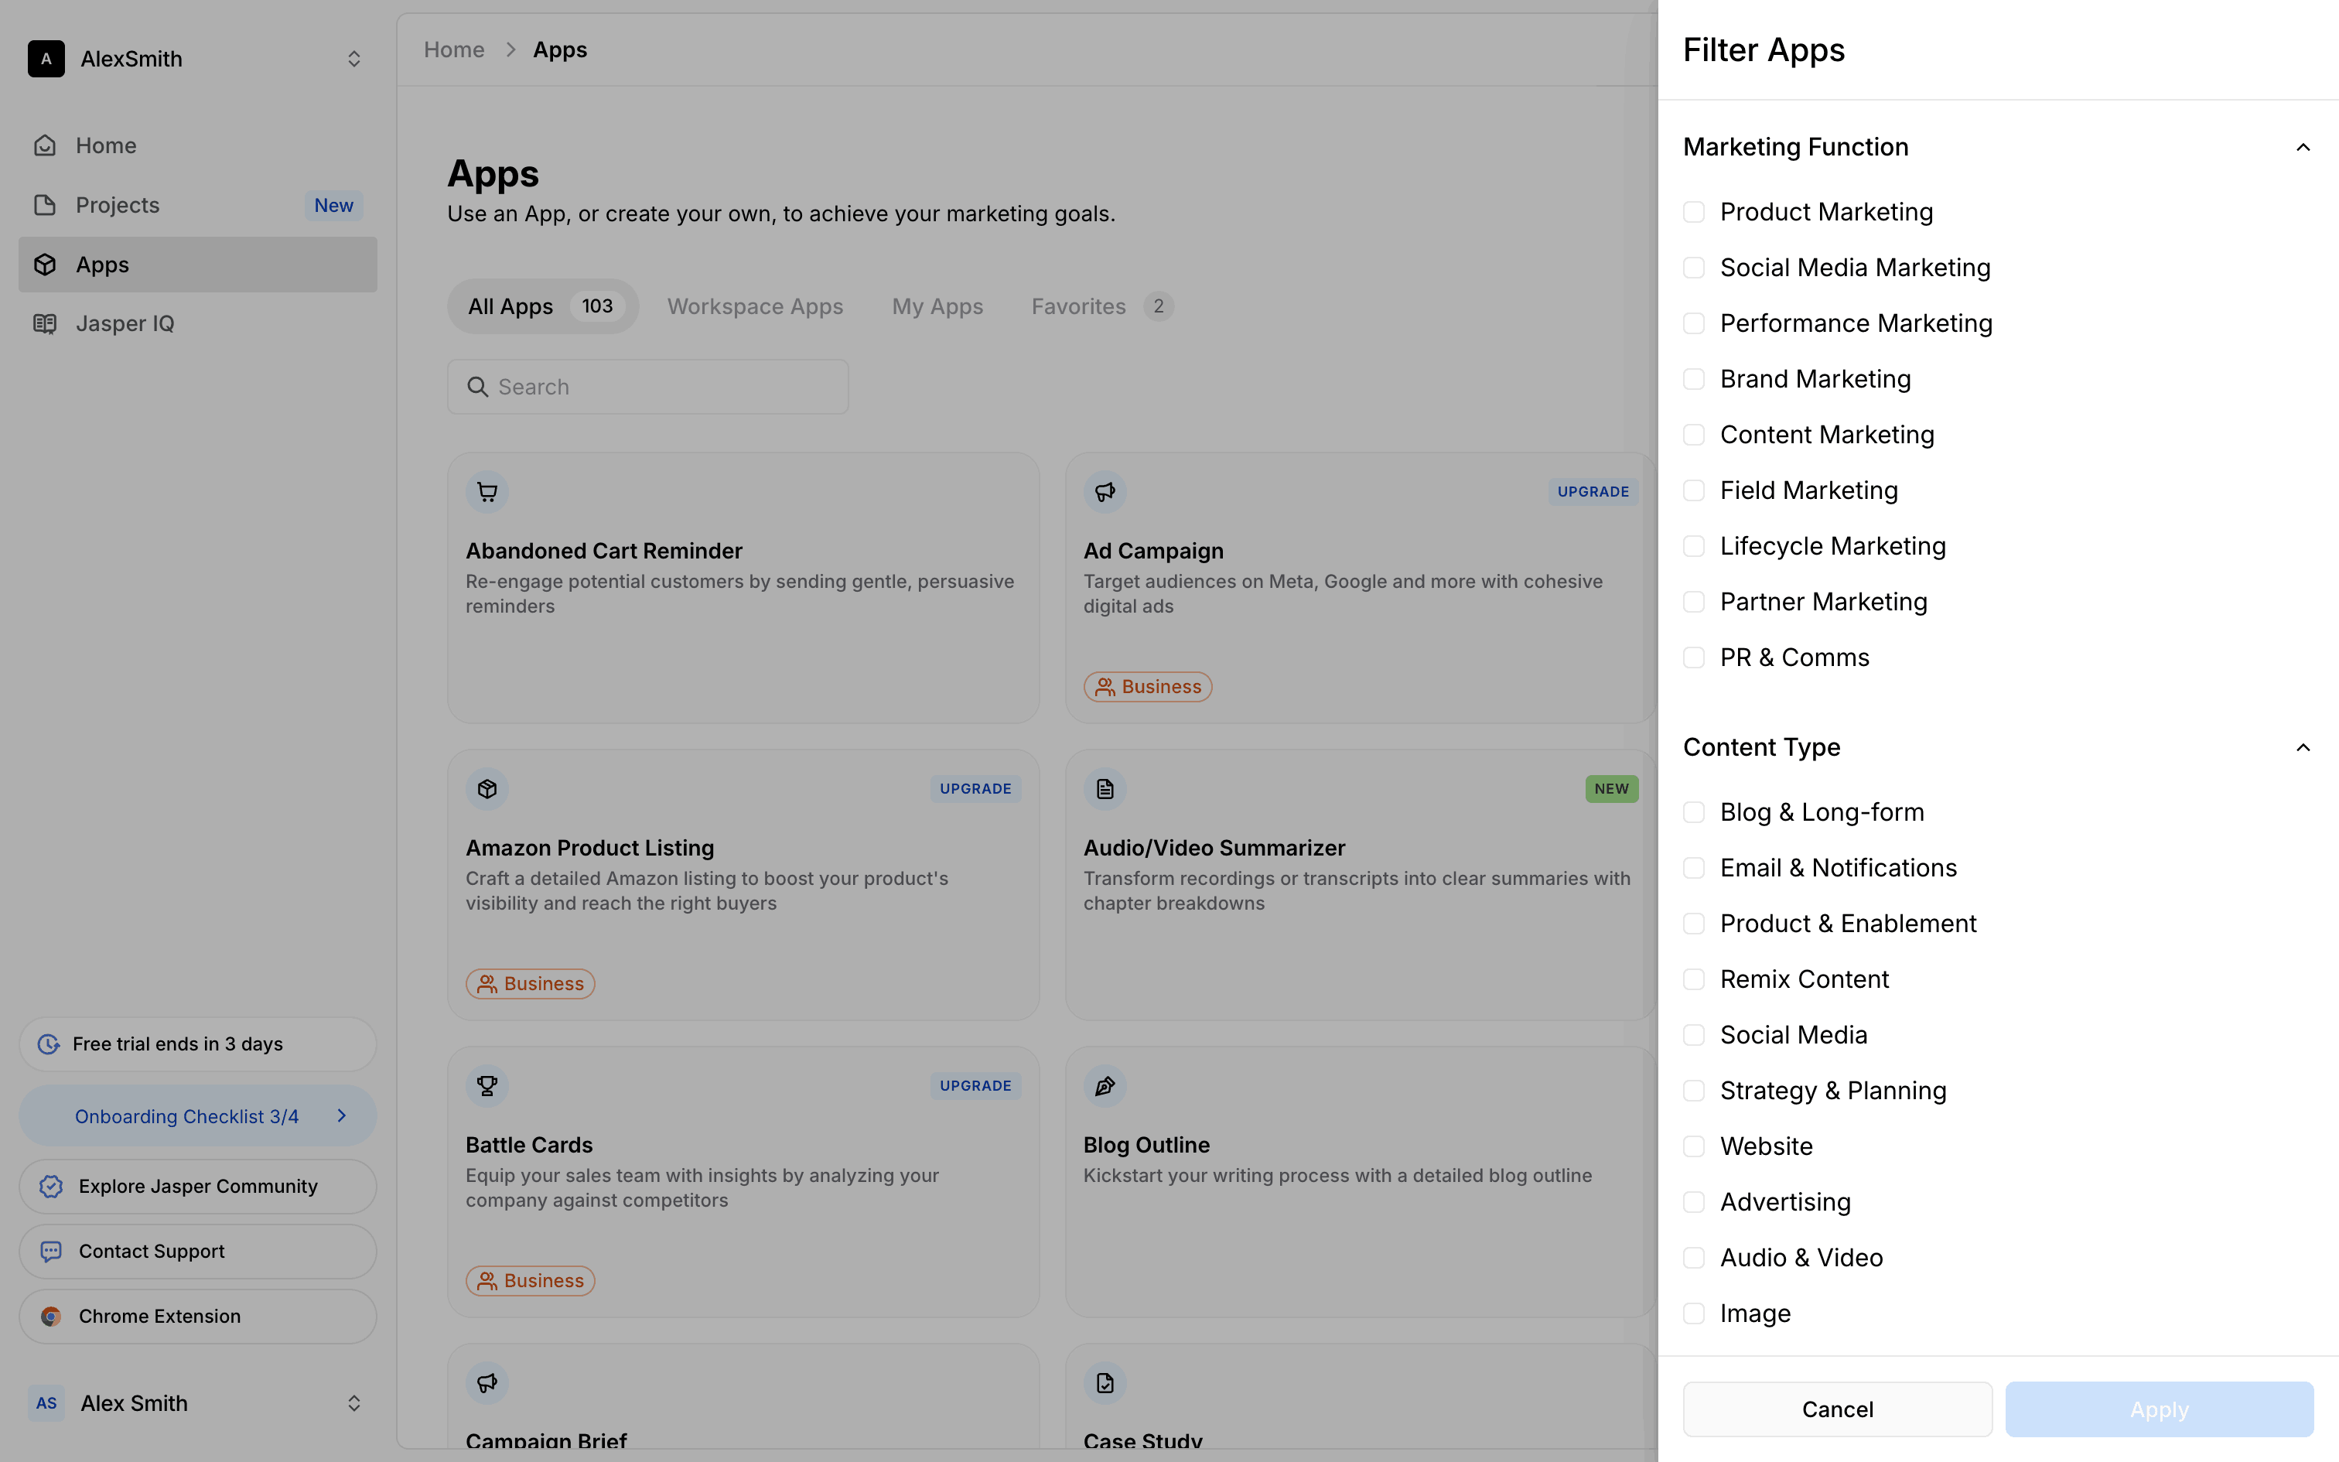Tick the Email & Notifications checkbox

pyautogui.click(x=1693, y=868)
